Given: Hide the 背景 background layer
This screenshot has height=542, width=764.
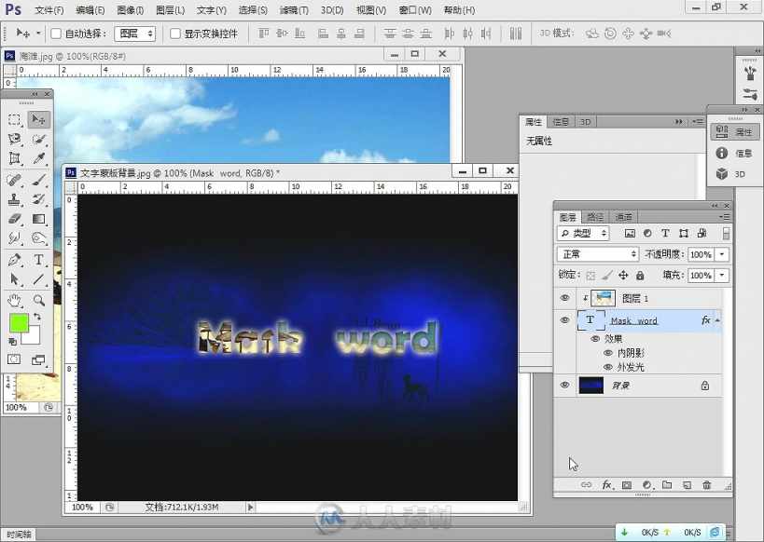Looking at the screenshot, I should (x=564, y=385).
